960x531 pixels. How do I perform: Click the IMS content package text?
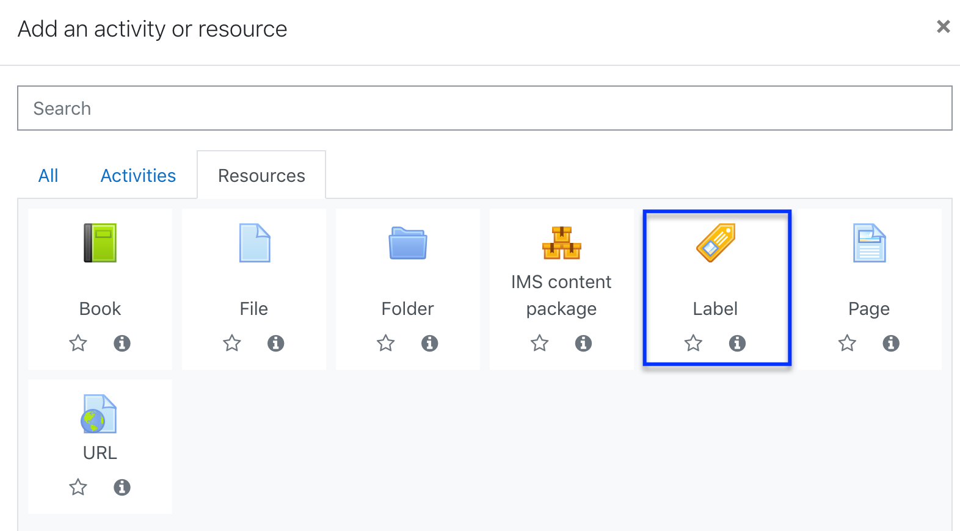click(562, 295)
